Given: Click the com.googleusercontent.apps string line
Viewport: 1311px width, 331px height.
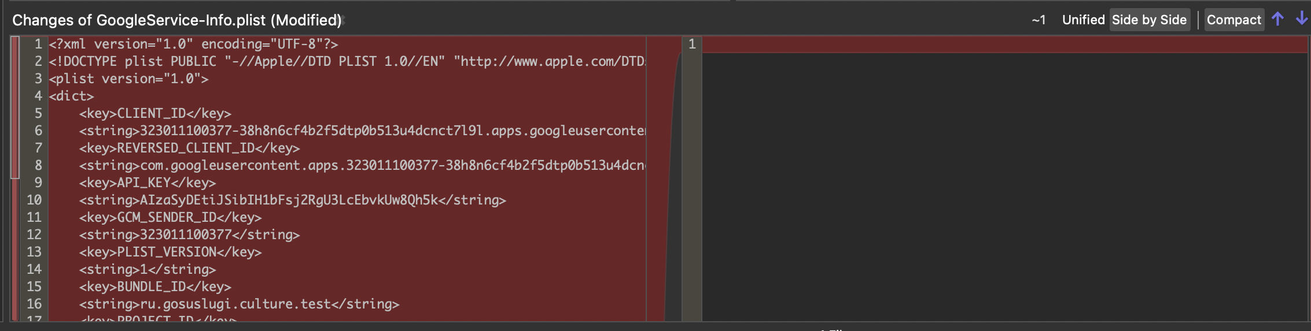Looking at the screenshot, I should 362,165.
